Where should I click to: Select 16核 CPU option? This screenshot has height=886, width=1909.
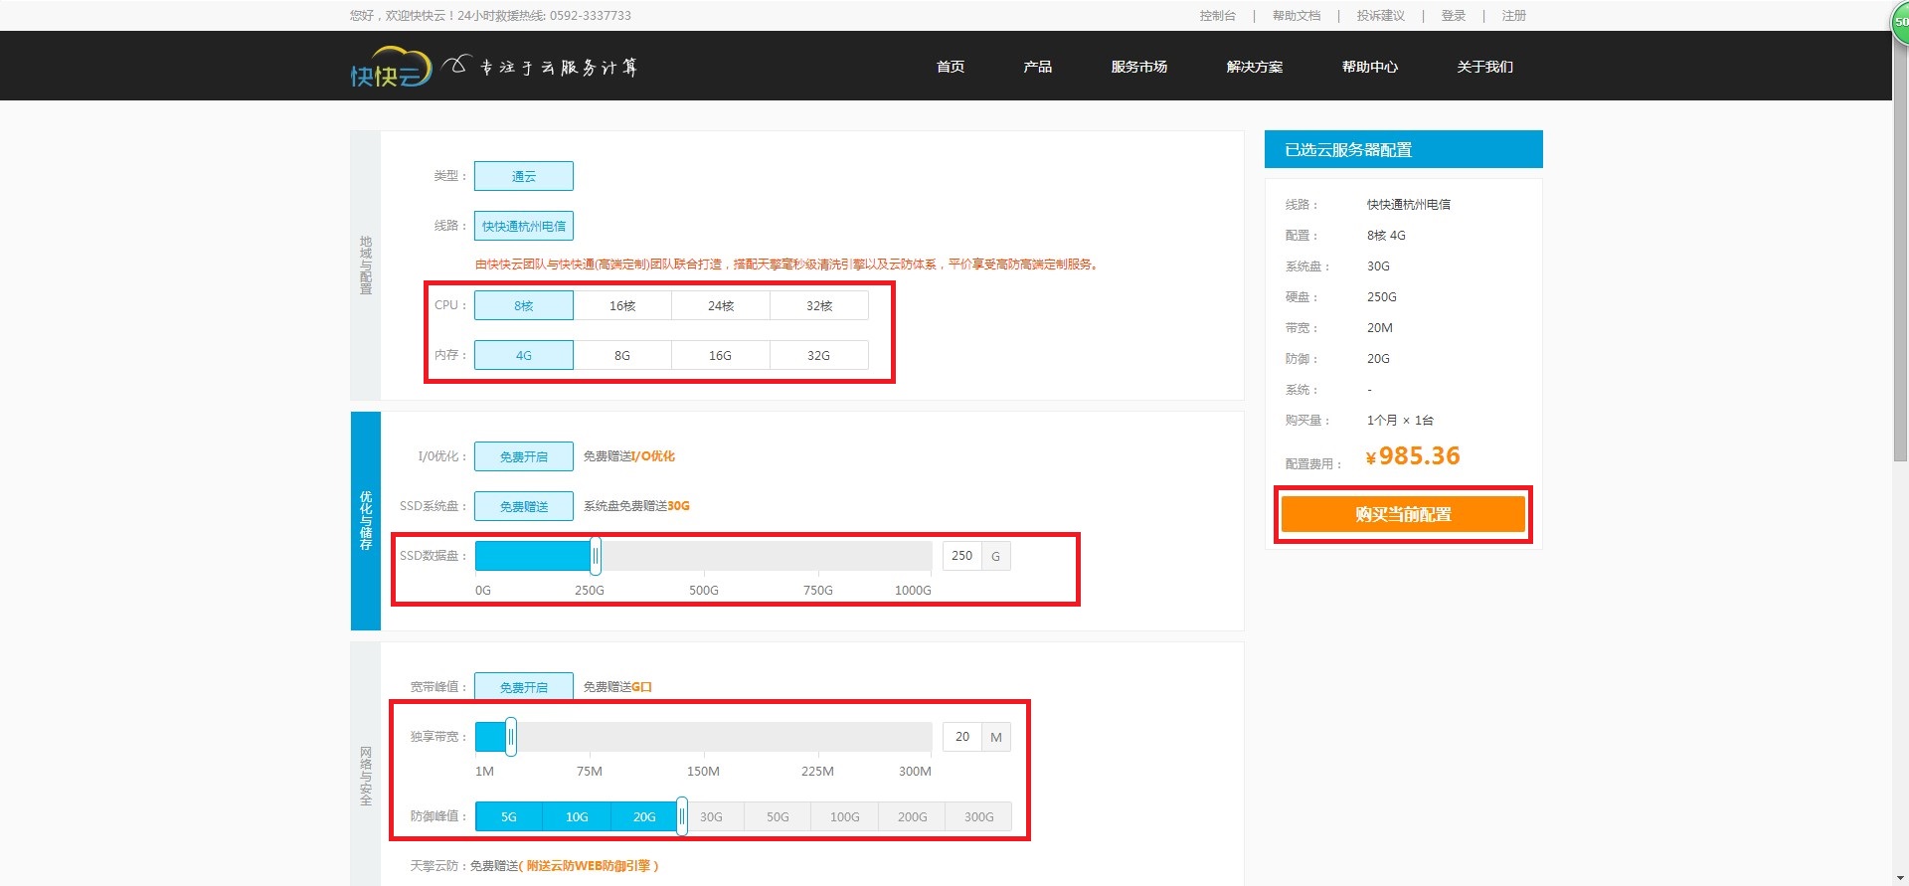(x=622, y=305)
